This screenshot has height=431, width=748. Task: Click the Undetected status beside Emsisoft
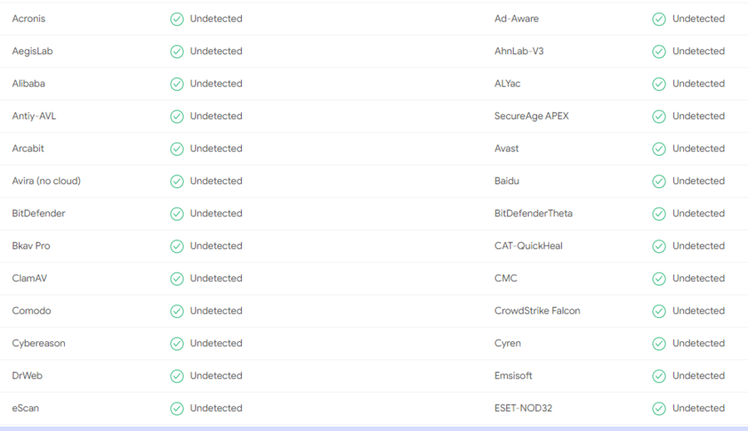[698, 376]
